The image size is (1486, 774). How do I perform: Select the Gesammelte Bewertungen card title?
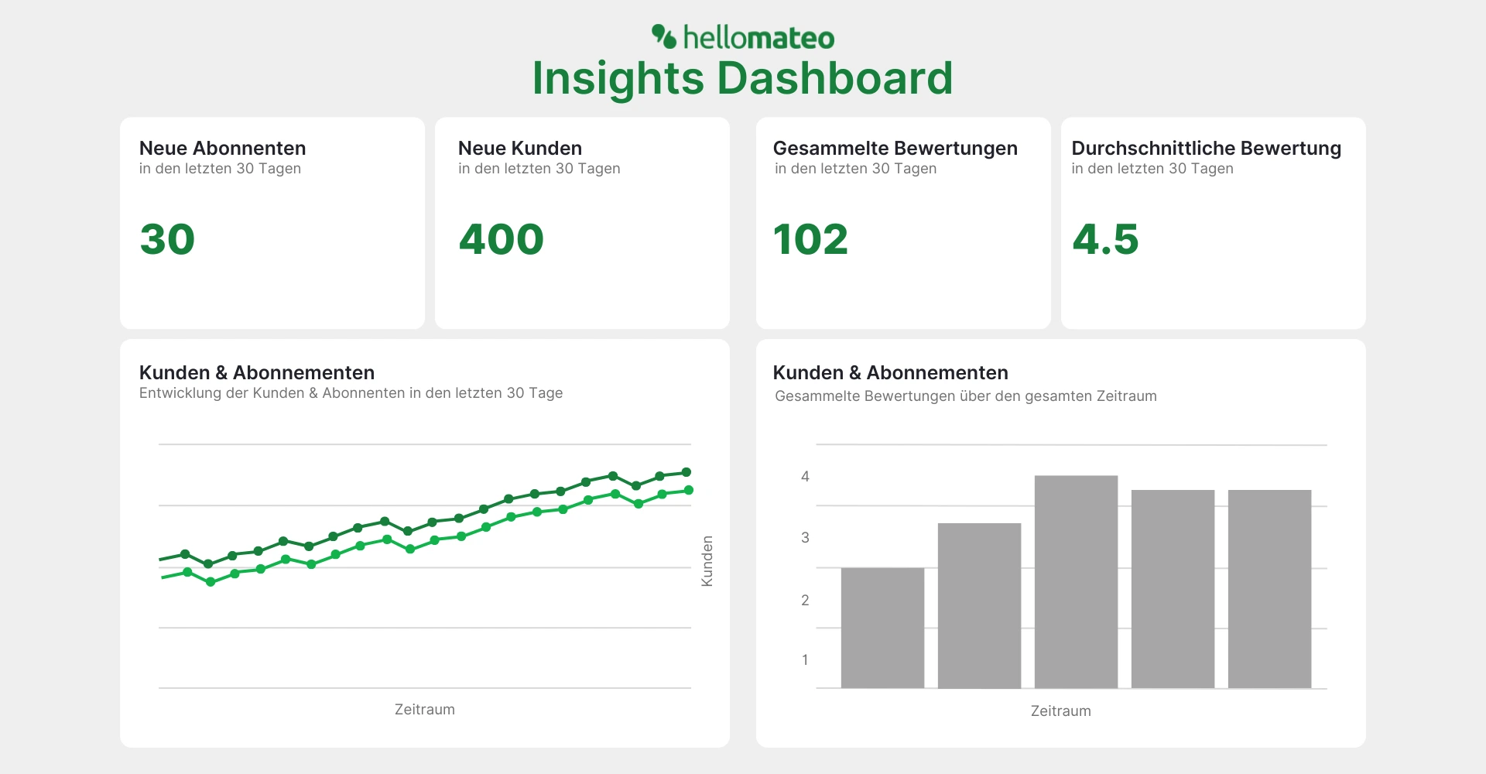(x=895, y=148)
